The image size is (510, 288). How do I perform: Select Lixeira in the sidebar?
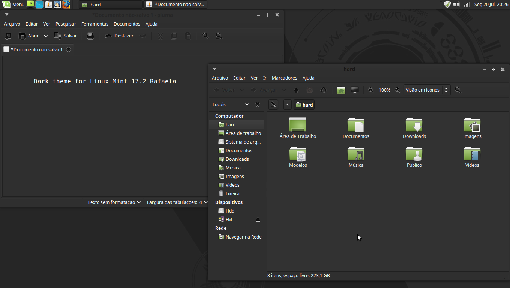point(237,193)
